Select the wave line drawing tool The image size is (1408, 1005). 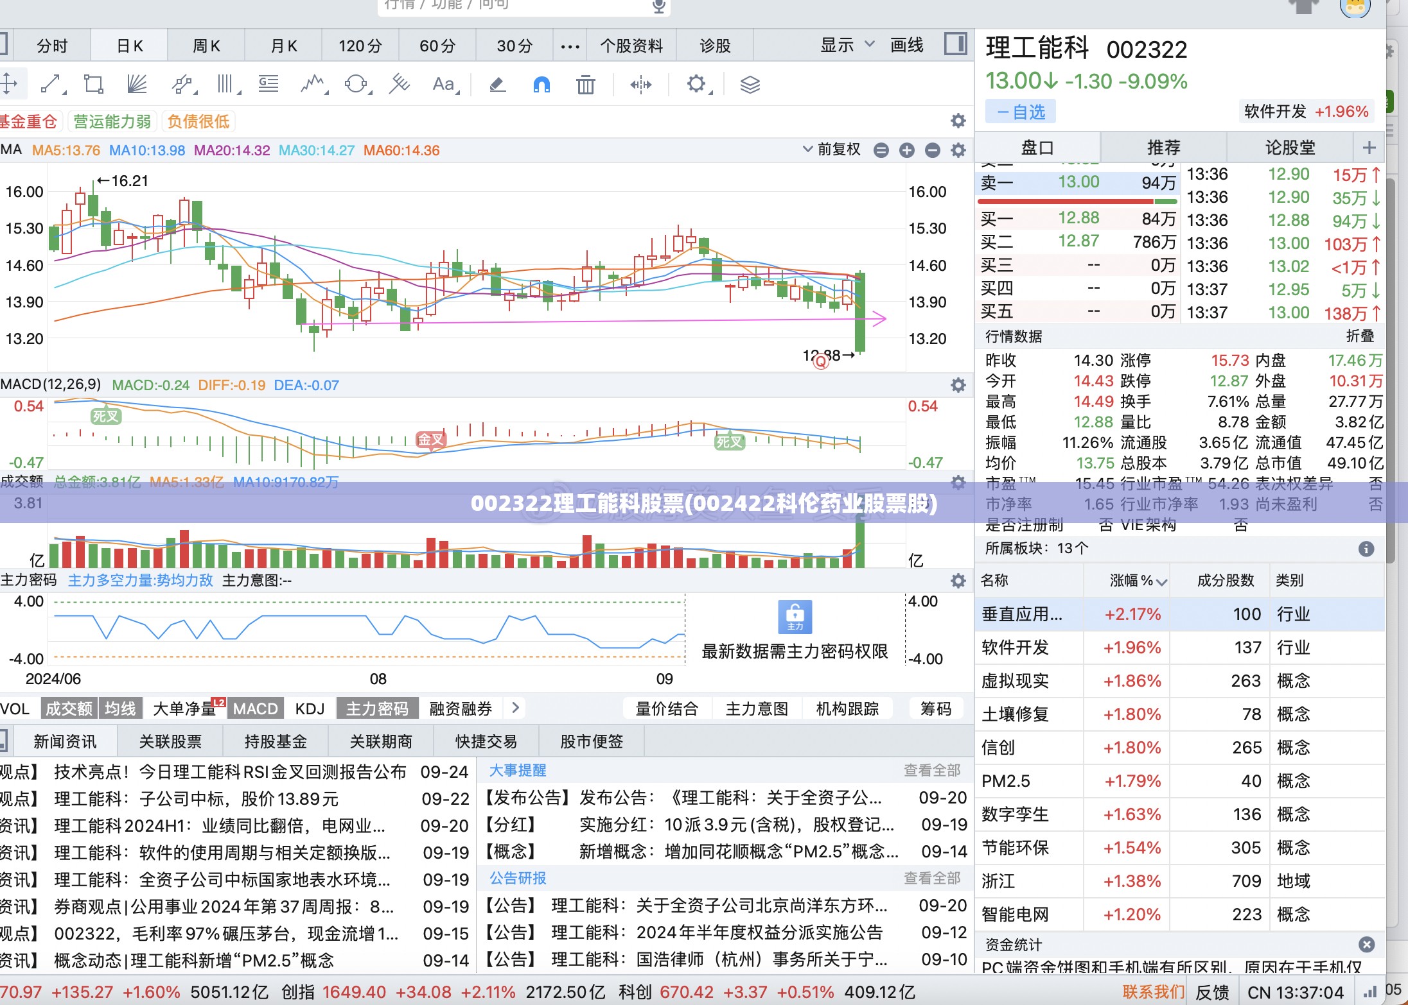click(313, 84)
